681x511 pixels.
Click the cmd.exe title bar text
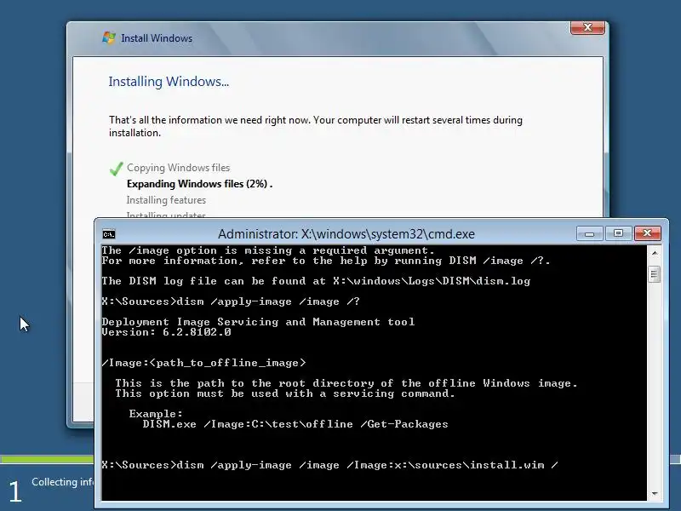pyautogui.click(x=346, y=234)
